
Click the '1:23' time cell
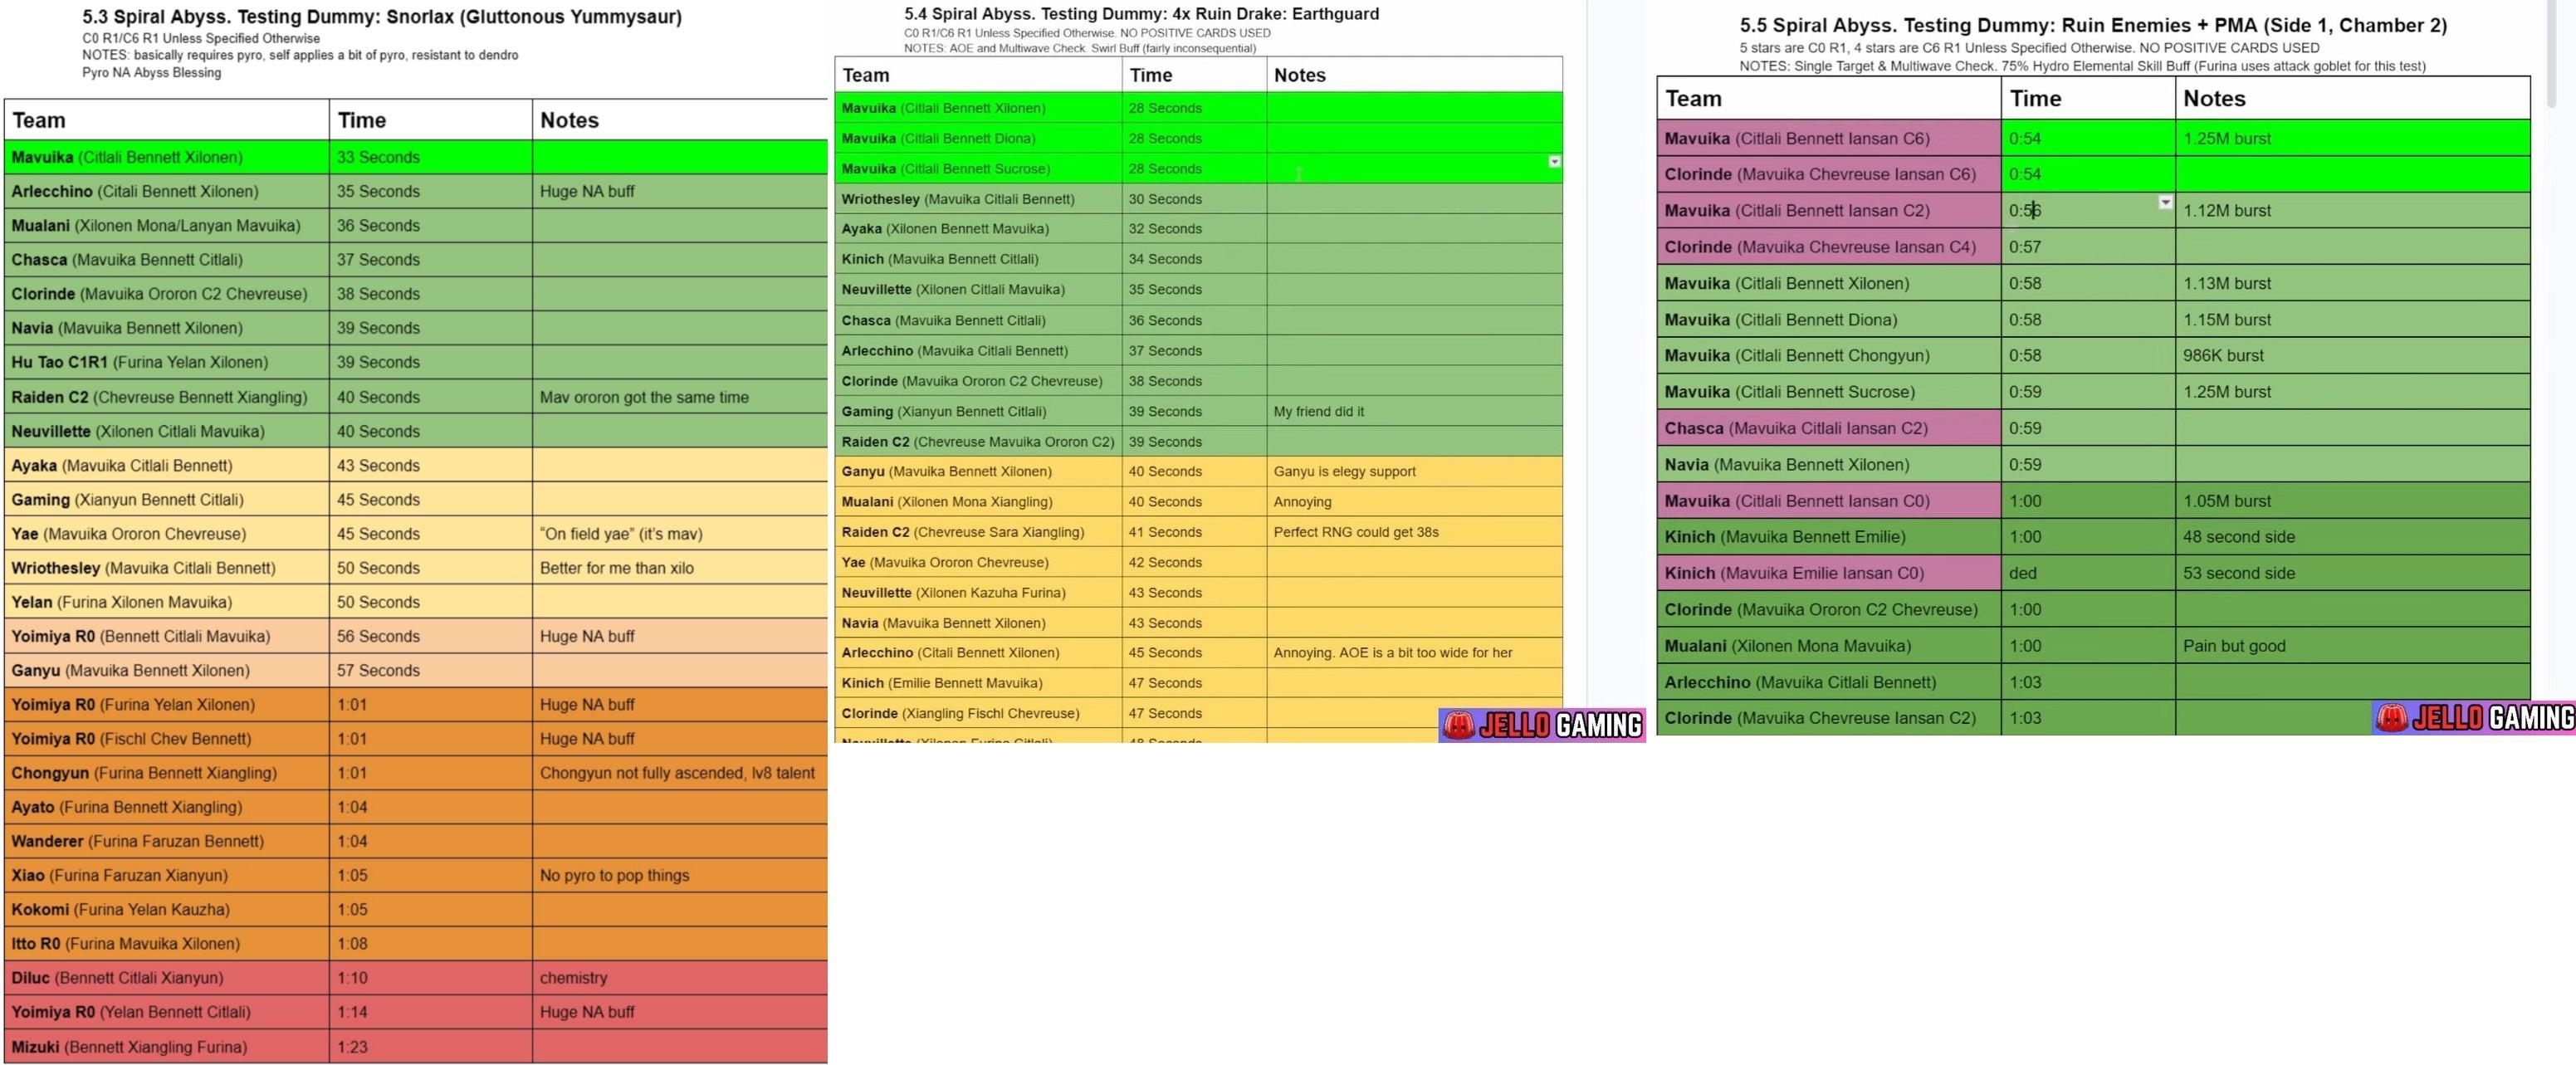coord(431,1047)
